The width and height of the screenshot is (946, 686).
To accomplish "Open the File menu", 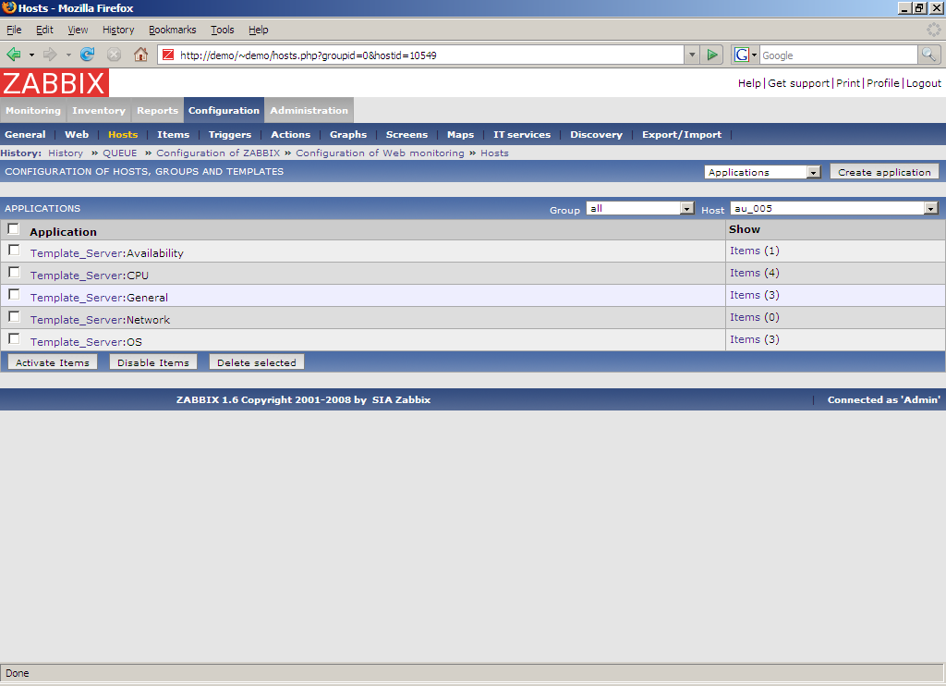I will tap(14, 30).
